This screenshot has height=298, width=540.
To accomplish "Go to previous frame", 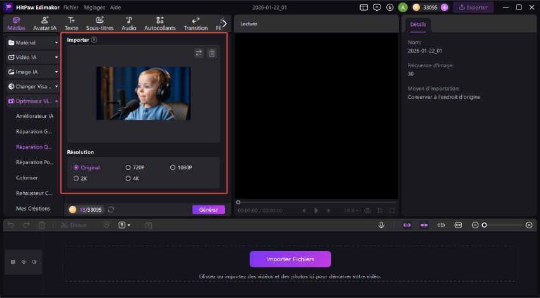I will tap(304, 211).
